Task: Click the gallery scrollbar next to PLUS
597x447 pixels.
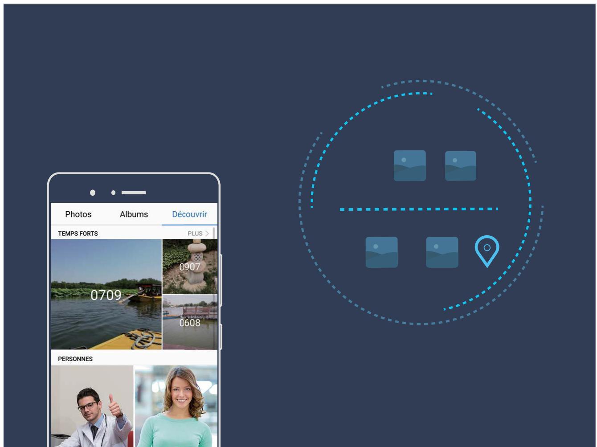Action: (x=214, y=233)
